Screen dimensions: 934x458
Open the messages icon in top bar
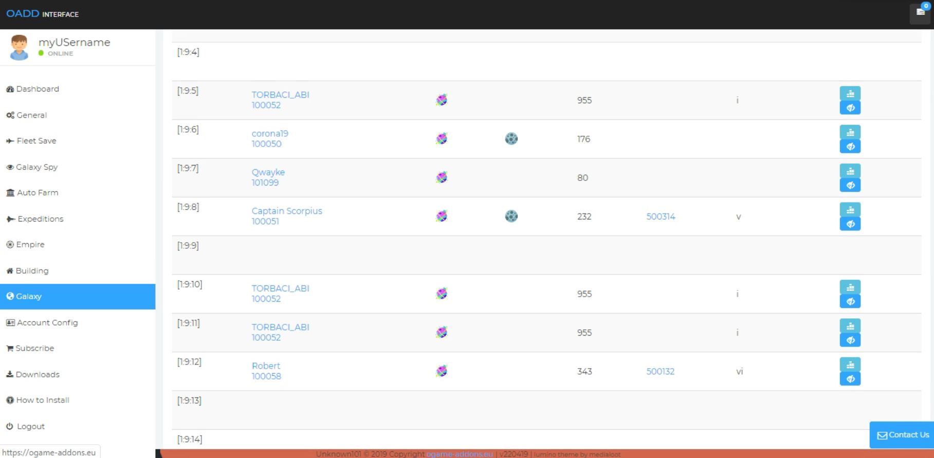coord(920,13)
